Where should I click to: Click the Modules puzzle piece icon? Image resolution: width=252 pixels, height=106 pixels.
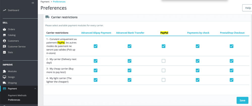pyautogui.click(x=4, y=71)
